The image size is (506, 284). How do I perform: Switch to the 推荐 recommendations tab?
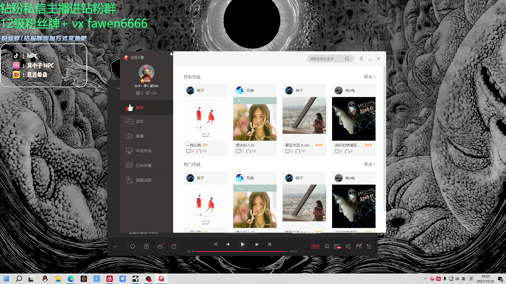click(140, 108)
